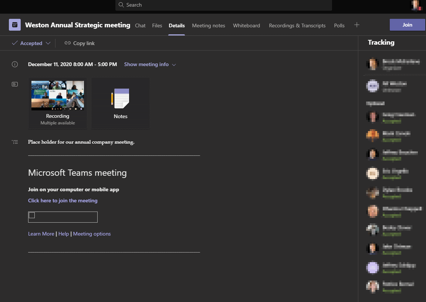Click the Join button
This screenshot has width=426, height=302.
407,25
